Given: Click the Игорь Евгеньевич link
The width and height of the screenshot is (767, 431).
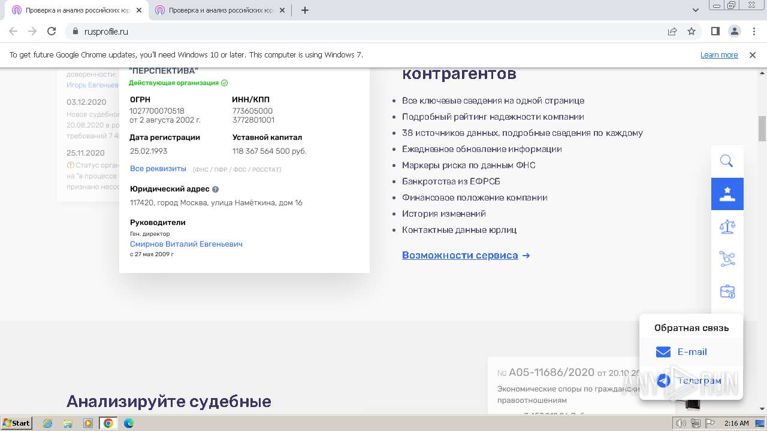Looking at the screenshot, I should (93, 85).
